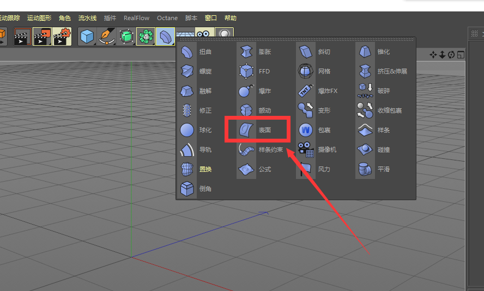Open render settings gear clapperboard icon
The height and width of the screenshot is (291, 484).
click(62, 36)
